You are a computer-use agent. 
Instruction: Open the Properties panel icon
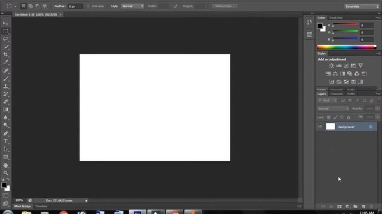pos(309,34)
